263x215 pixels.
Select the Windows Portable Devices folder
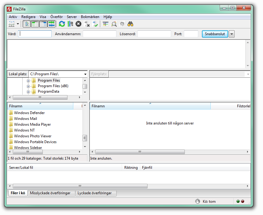pyautogui.click(x=35, y=142)
